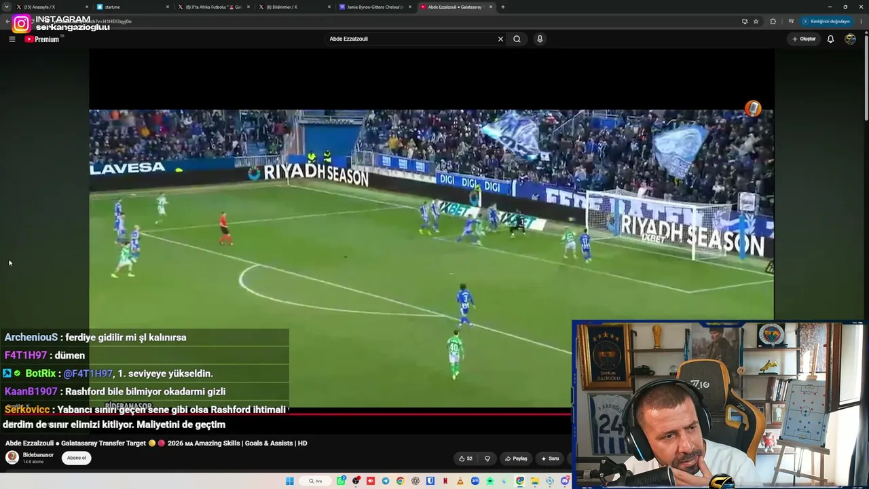869x489 pixels.
Task: Open a new browser tab
Action: [x=503, y=7]
